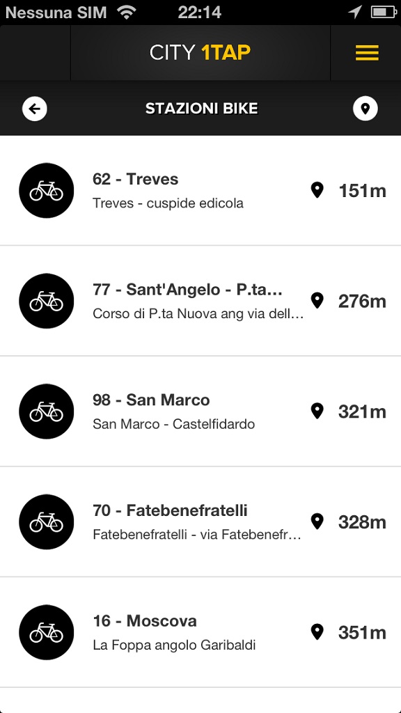This screenshot has height=713, width=401.
Task: Tap the location pin beside 351m
Action: click(317, 632)
